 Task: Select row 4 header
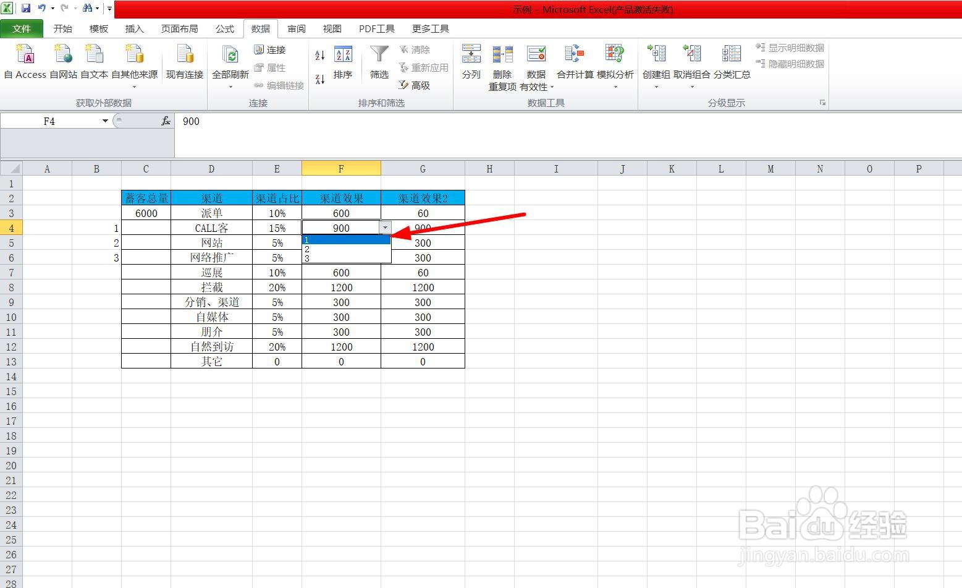(x=11, y=228)
